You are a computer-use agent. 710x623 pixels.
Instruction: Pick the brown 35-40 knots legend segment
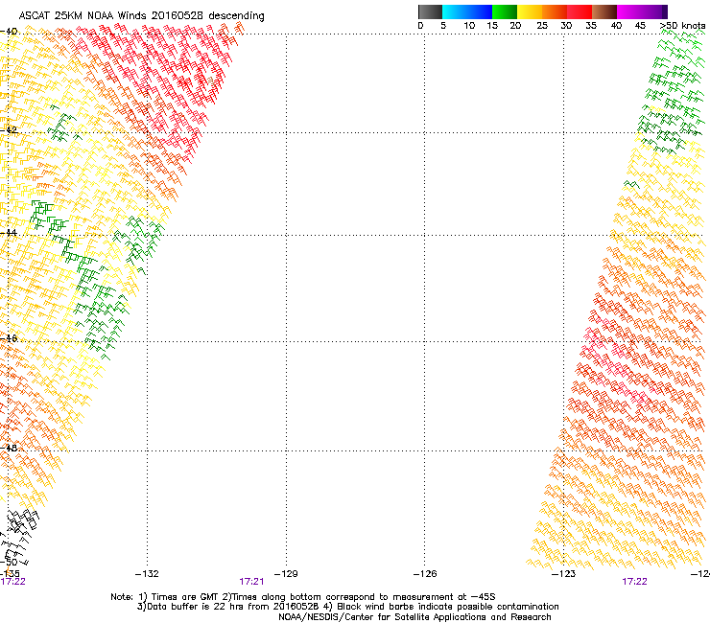[x=604, y=12]
